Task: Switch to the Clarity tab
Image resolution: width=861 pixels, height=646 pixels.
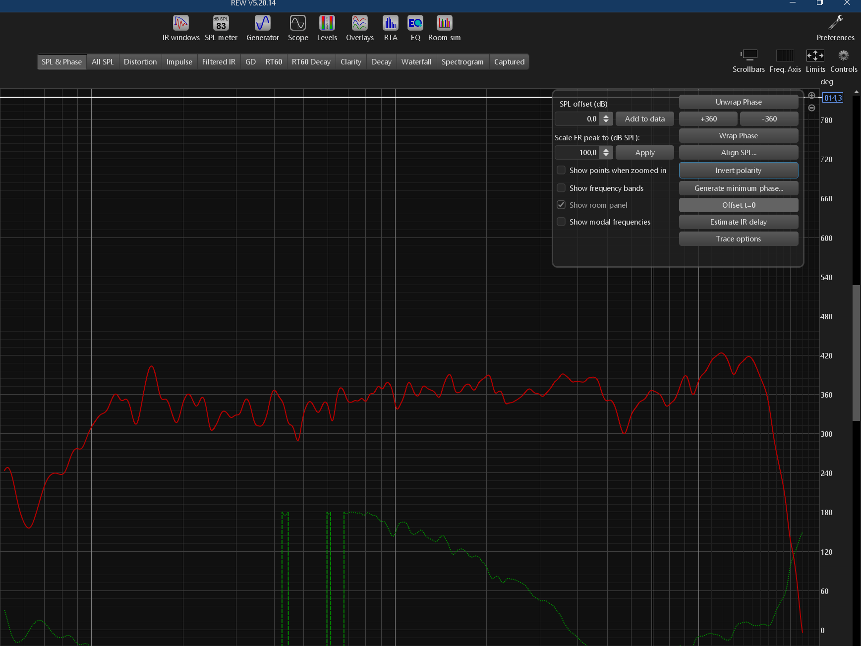Action: [351, 62]
